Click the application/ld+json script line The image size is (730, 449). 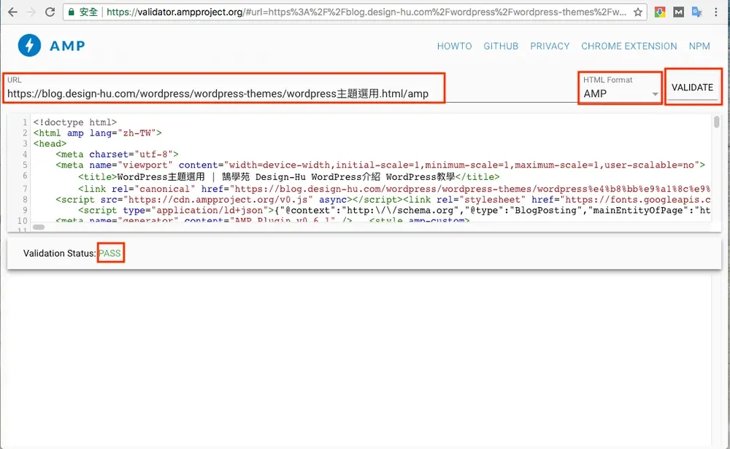click(x=394, y=211)
